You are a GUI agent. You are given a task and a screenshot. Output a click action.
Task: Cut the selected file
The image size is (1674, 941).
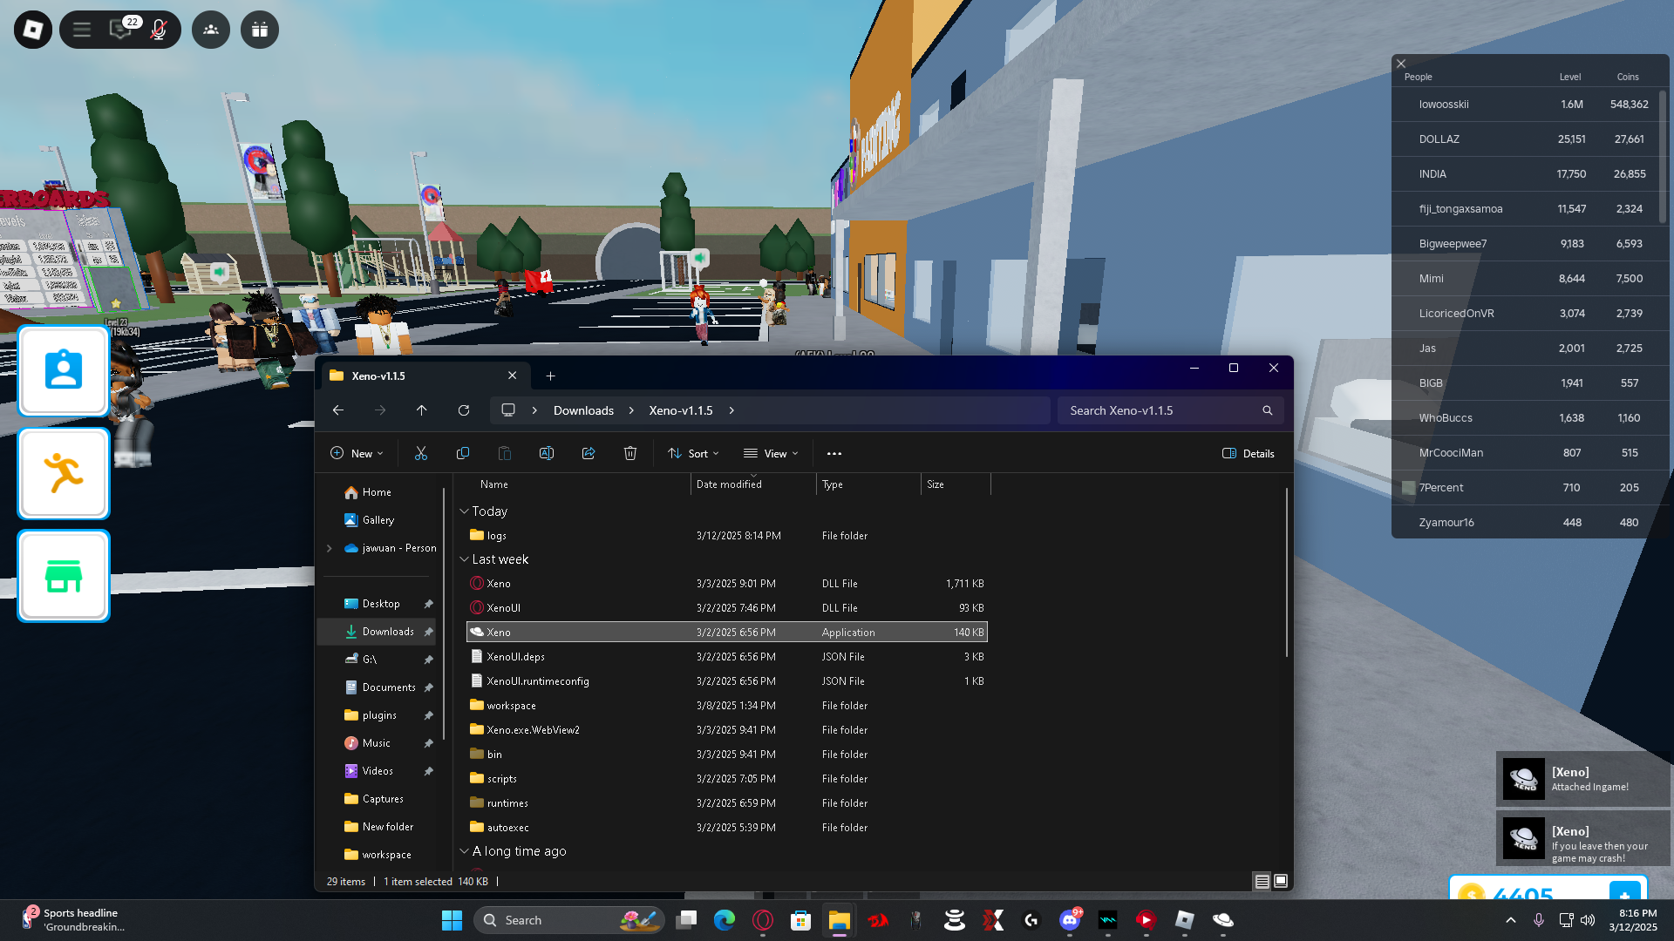pos(421,453)
